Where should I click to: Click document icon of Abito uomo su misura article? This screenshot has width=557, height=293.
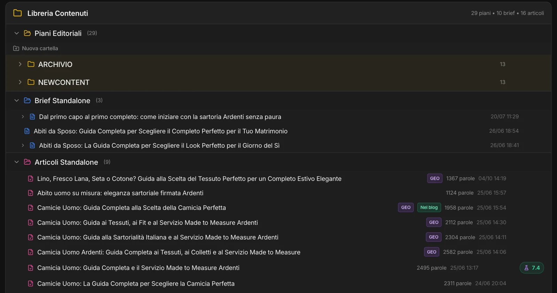point(31,193)
